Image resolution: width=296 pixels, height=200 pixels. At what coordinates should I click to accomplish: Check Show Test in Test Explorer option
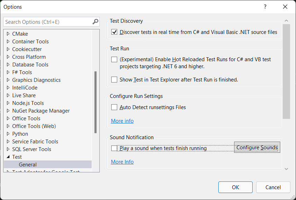tap(114, 80)
